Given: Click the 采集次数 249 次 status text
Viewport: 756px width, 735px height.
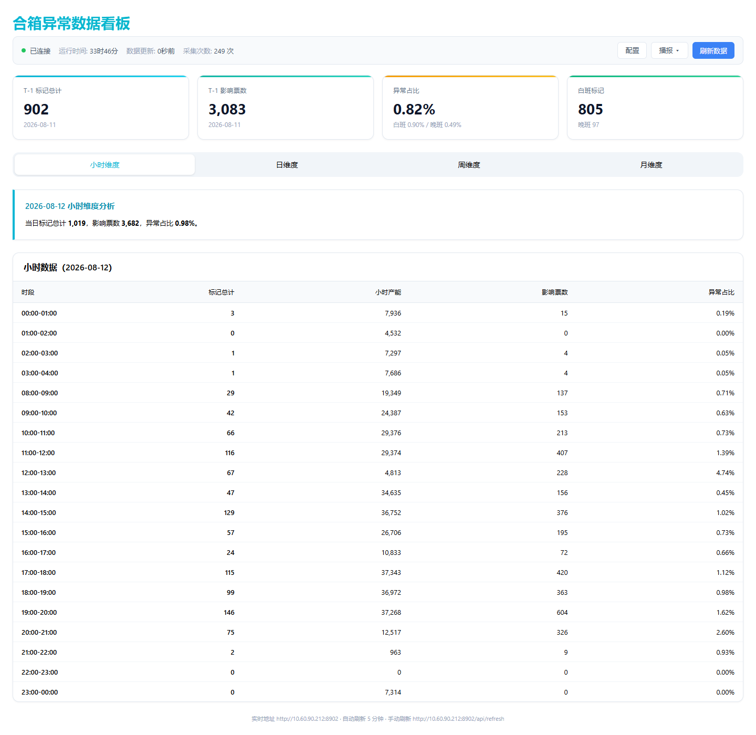Looking at the screenshot, I should pos(208,51).
